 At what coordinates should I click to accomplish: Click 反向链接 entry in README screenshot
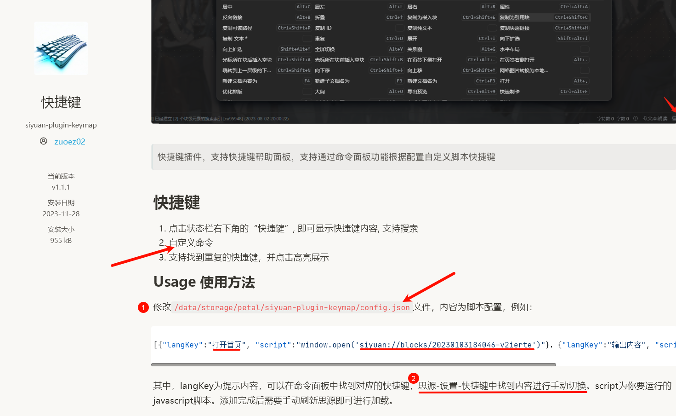coord(232,17)
